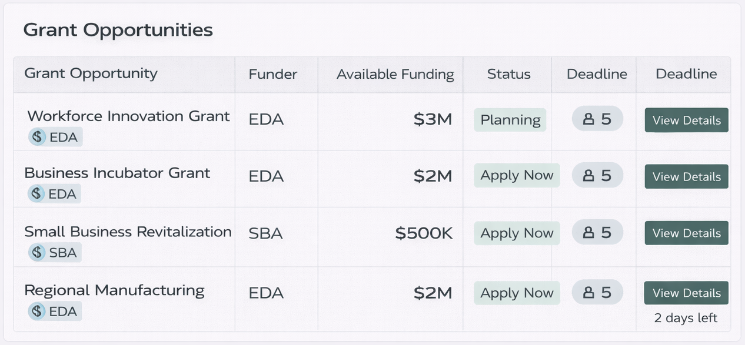The width and height of the screenshot is (745, 345).
Task: Click person icon in Business Incubator row
Action: 588,175
